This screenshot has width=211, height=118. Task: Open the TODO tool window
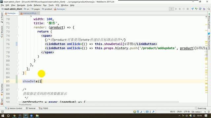click(x=43, y=108)
